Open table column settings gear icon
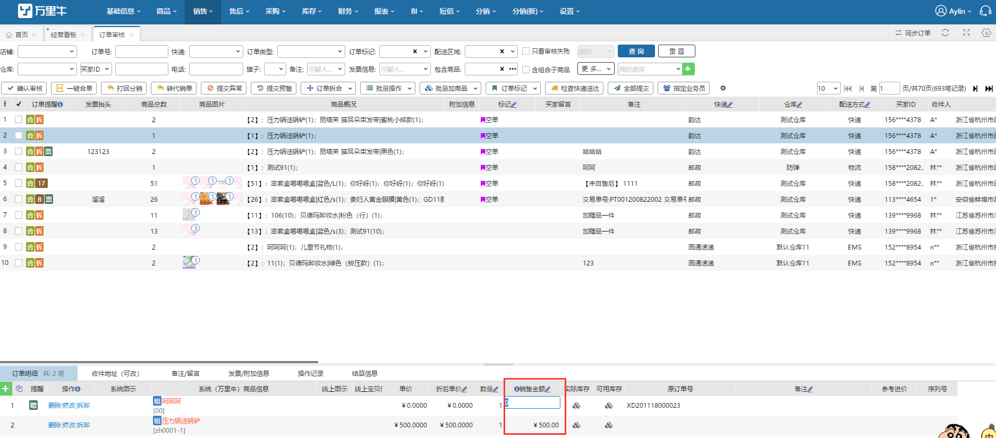 (723, 88)
